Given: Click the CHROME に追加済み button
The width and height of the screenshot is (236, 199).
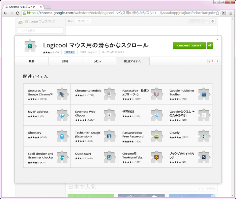Looking at the screenshot, I should pos(189,45).
